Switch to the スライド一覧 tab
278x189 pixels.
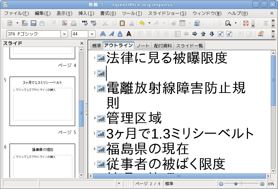click(190, 46)
